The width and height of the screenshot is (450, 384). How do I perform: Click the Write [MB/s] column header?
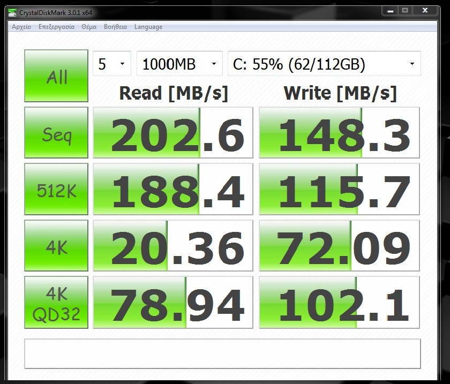tap(340, 93)
